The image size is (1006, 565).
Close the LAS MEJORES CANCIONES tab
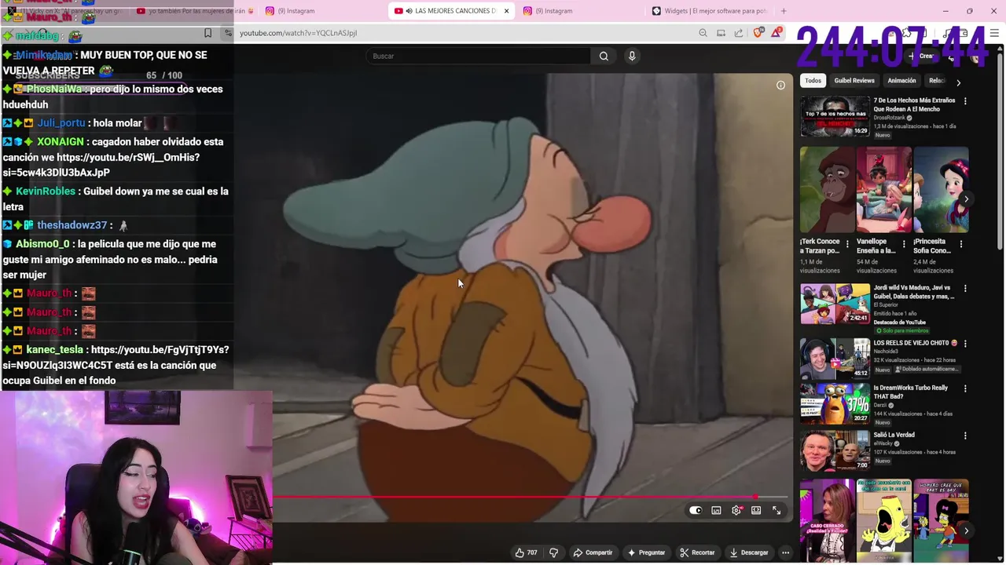[506, 11]
